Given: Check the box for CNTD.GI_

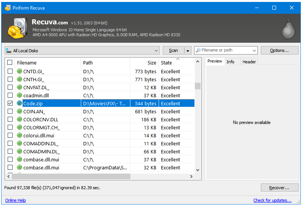Looking at the screenshot, I should 10,71.
